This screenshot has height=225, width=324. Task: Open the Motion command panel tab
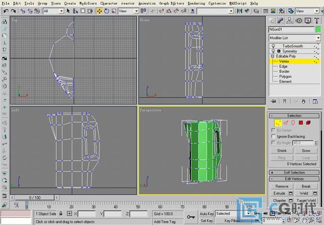click(x=299, y=20)
